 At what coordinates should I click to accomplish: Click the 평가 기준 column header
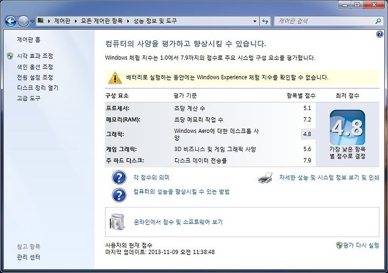point(185,95)
